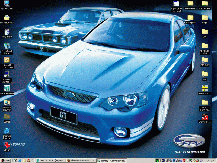Click the Java coffee cup tray icon
This screenshot has width=217, height=163.
click(201, 161)
